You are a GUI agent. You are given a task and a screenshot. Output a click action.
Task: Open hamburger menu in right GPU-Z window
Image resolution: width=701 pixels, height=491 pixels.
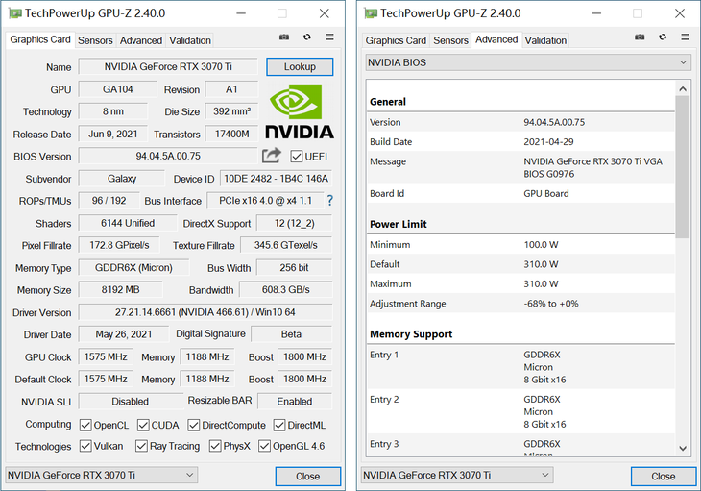(685, 37)
